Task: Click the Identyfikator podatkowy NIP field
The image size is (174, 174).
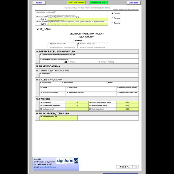Action: pos(72,14)
